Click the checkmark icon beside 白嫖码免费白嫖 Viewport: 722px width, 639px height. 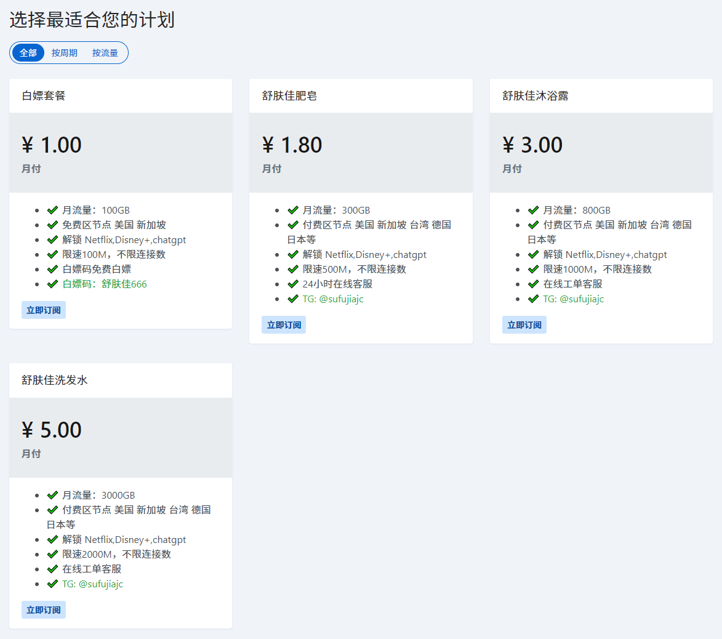(x=52, y=270)
